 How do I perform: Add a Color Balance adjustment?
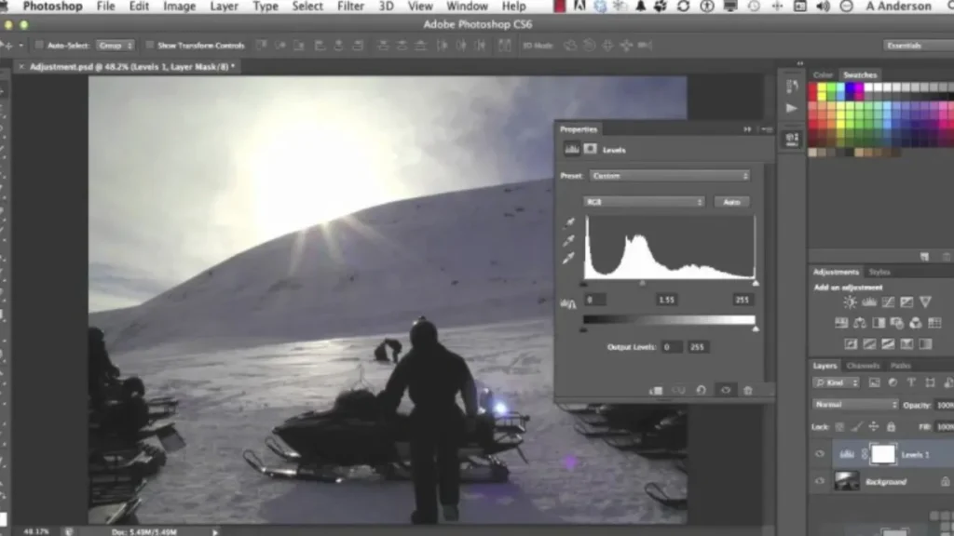(x=860, y=323)
